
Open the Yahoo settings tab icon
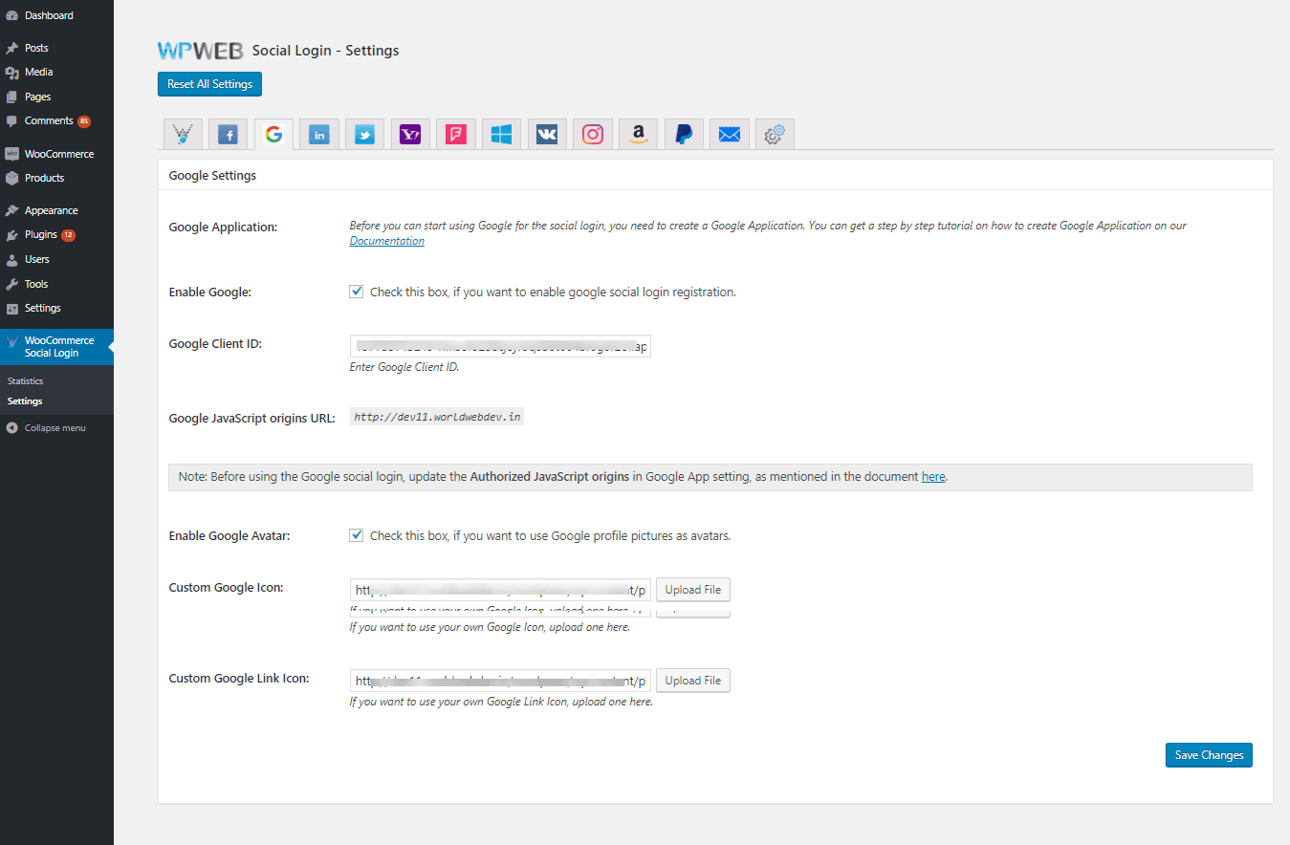click(x=410, y=135)
